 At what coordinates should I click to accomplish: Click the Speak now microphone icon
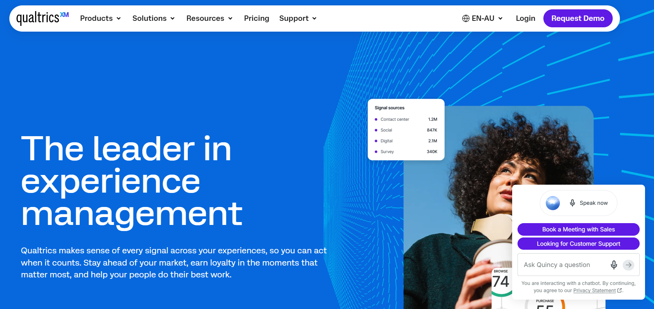click(x=572, y=203)
